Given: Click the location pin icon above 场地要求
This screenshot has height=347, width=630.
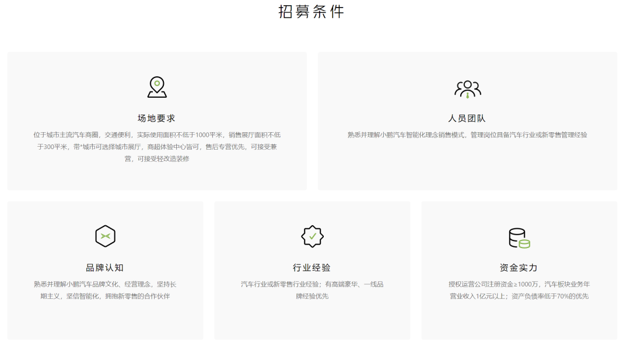Looking at the screenshot, I should click(x=157, y=87).
